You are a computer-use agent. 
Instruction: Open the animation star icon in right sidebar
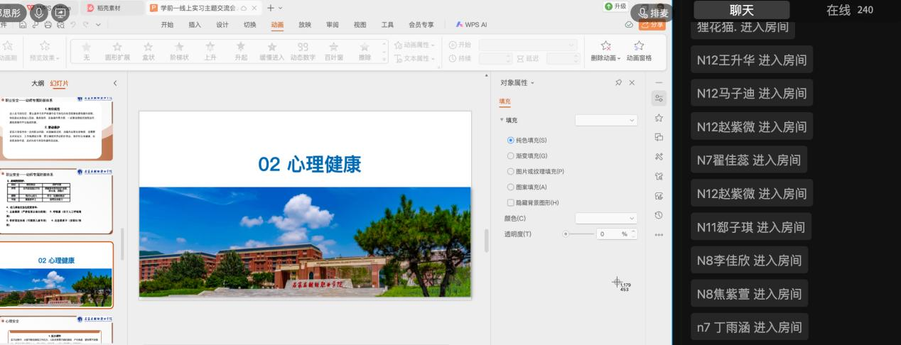(659, 118)
